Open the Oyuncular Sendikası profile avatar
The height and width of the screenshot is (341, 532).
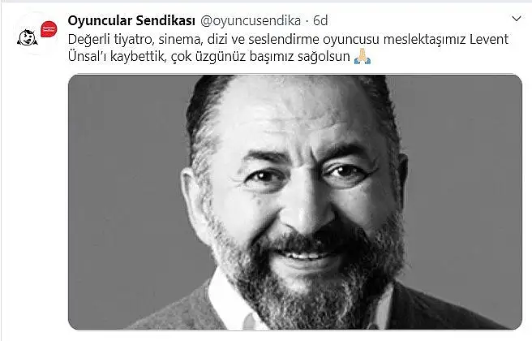click(36, 33)
